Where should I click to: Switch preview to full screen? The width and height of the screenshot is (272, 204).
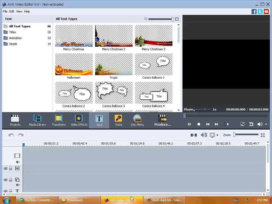[x=243, y=124]
